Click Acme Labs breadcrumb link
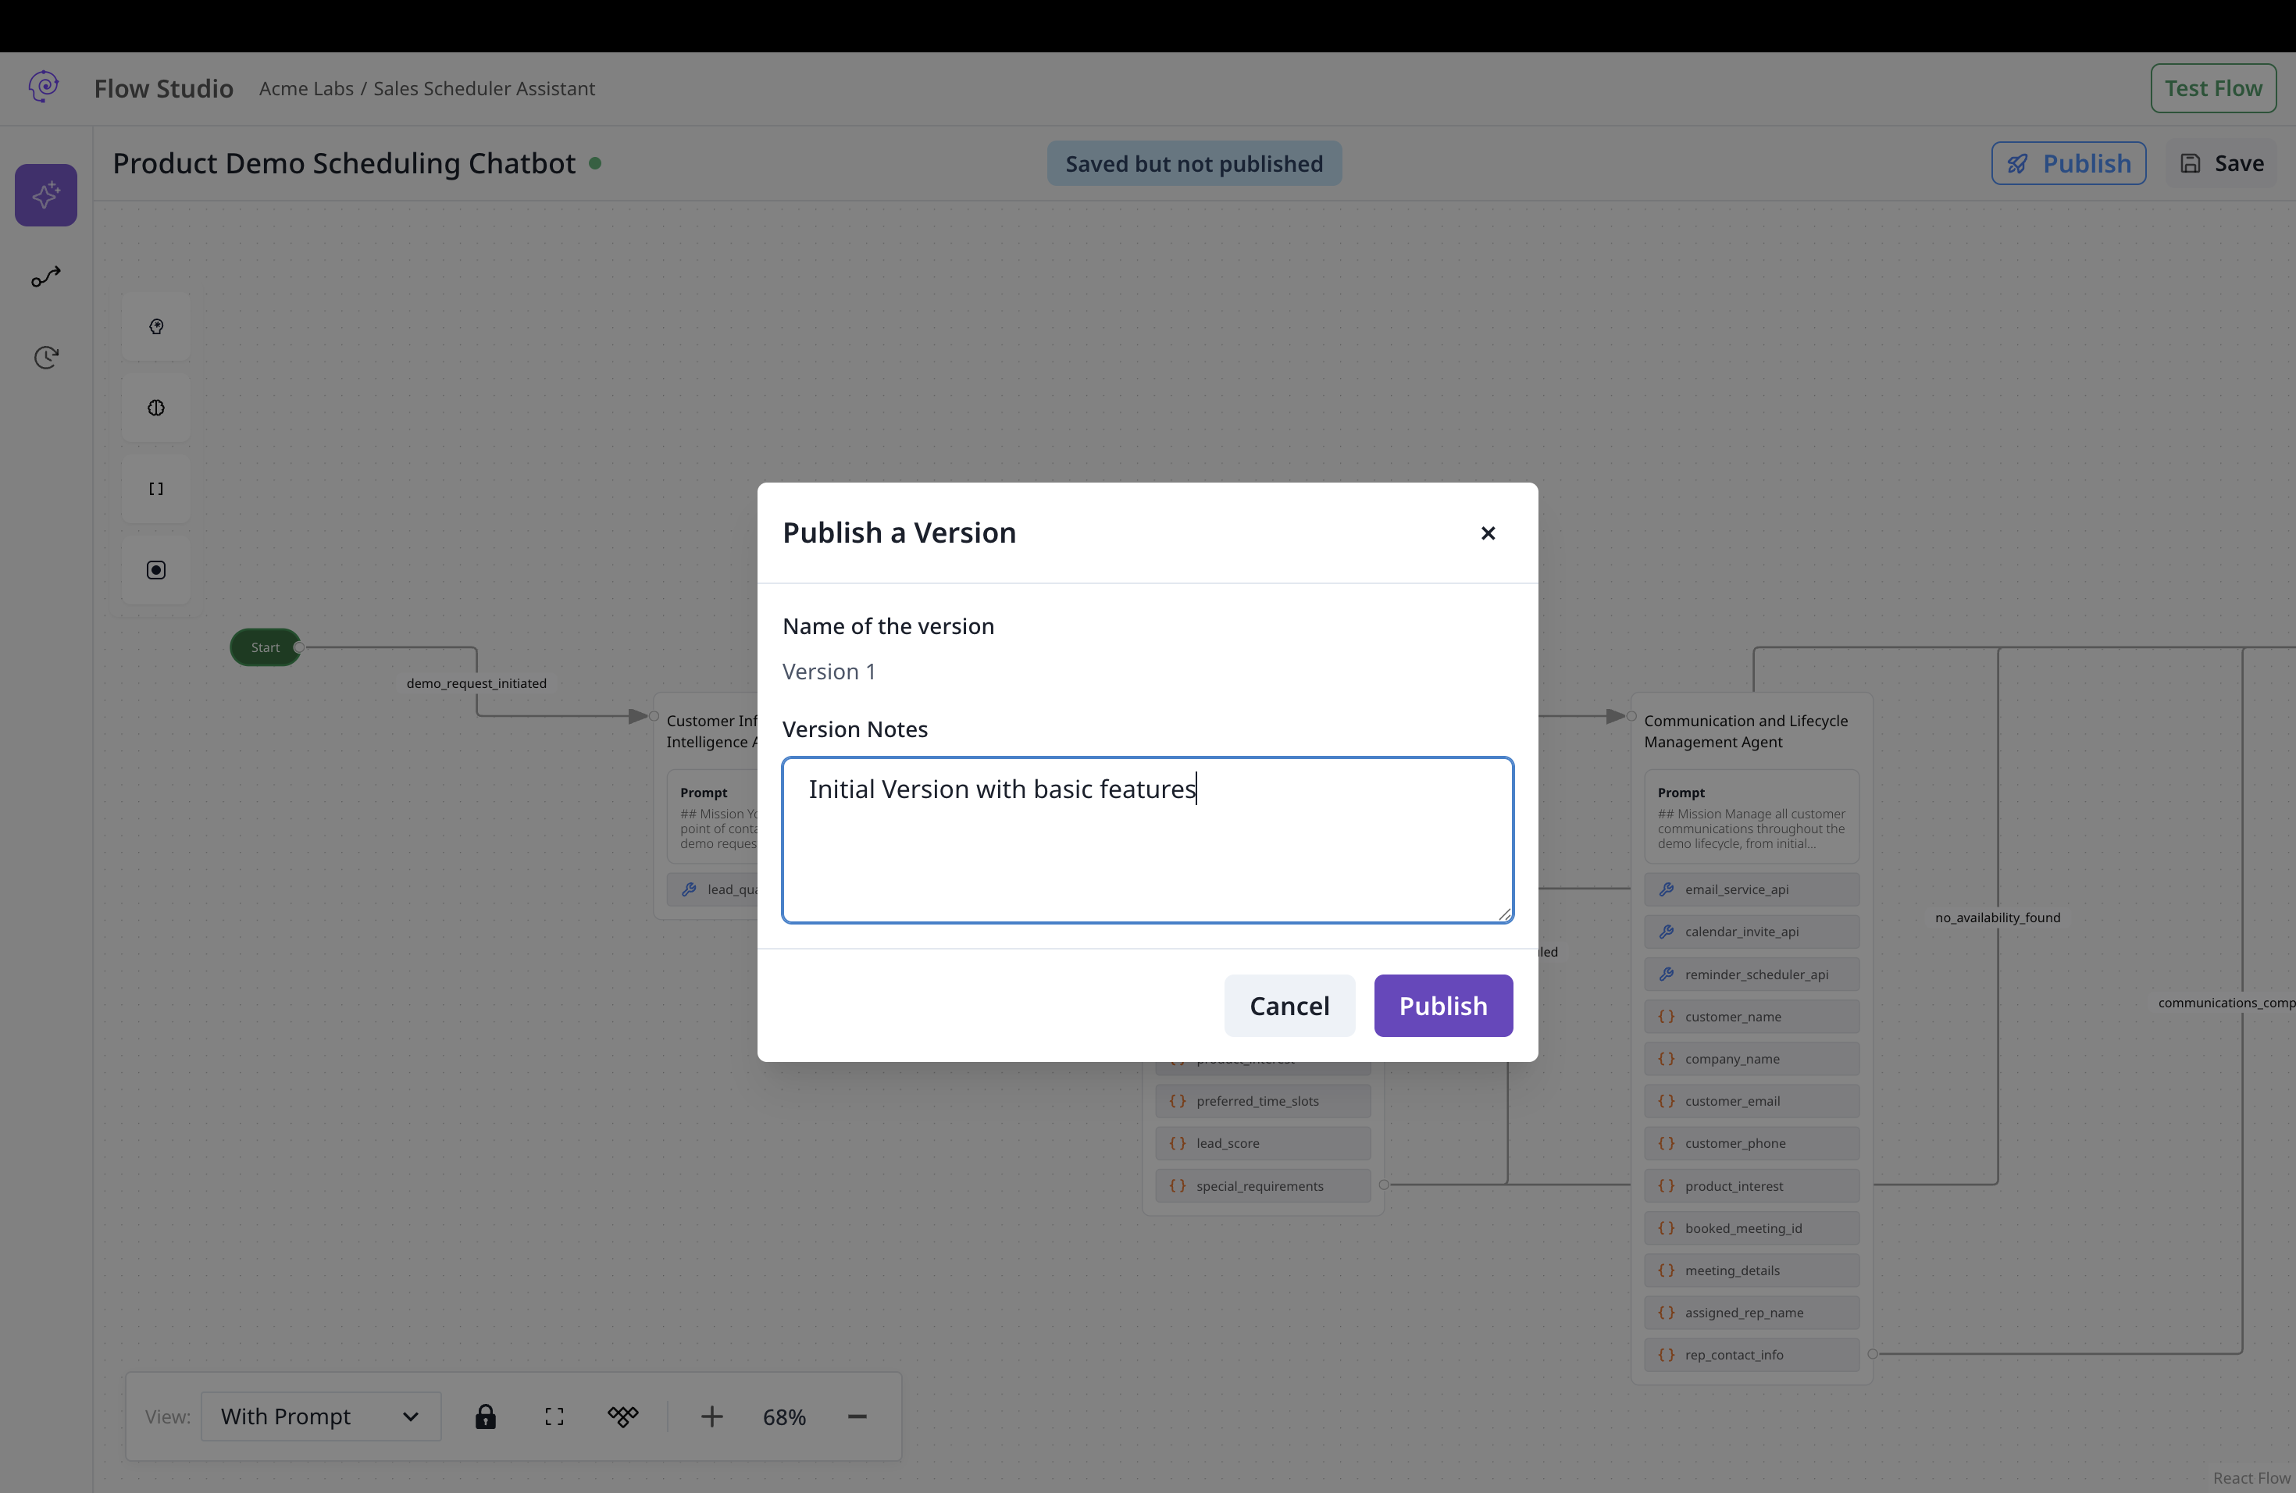The image size is (2296, 1493). [x=306, y=87]
